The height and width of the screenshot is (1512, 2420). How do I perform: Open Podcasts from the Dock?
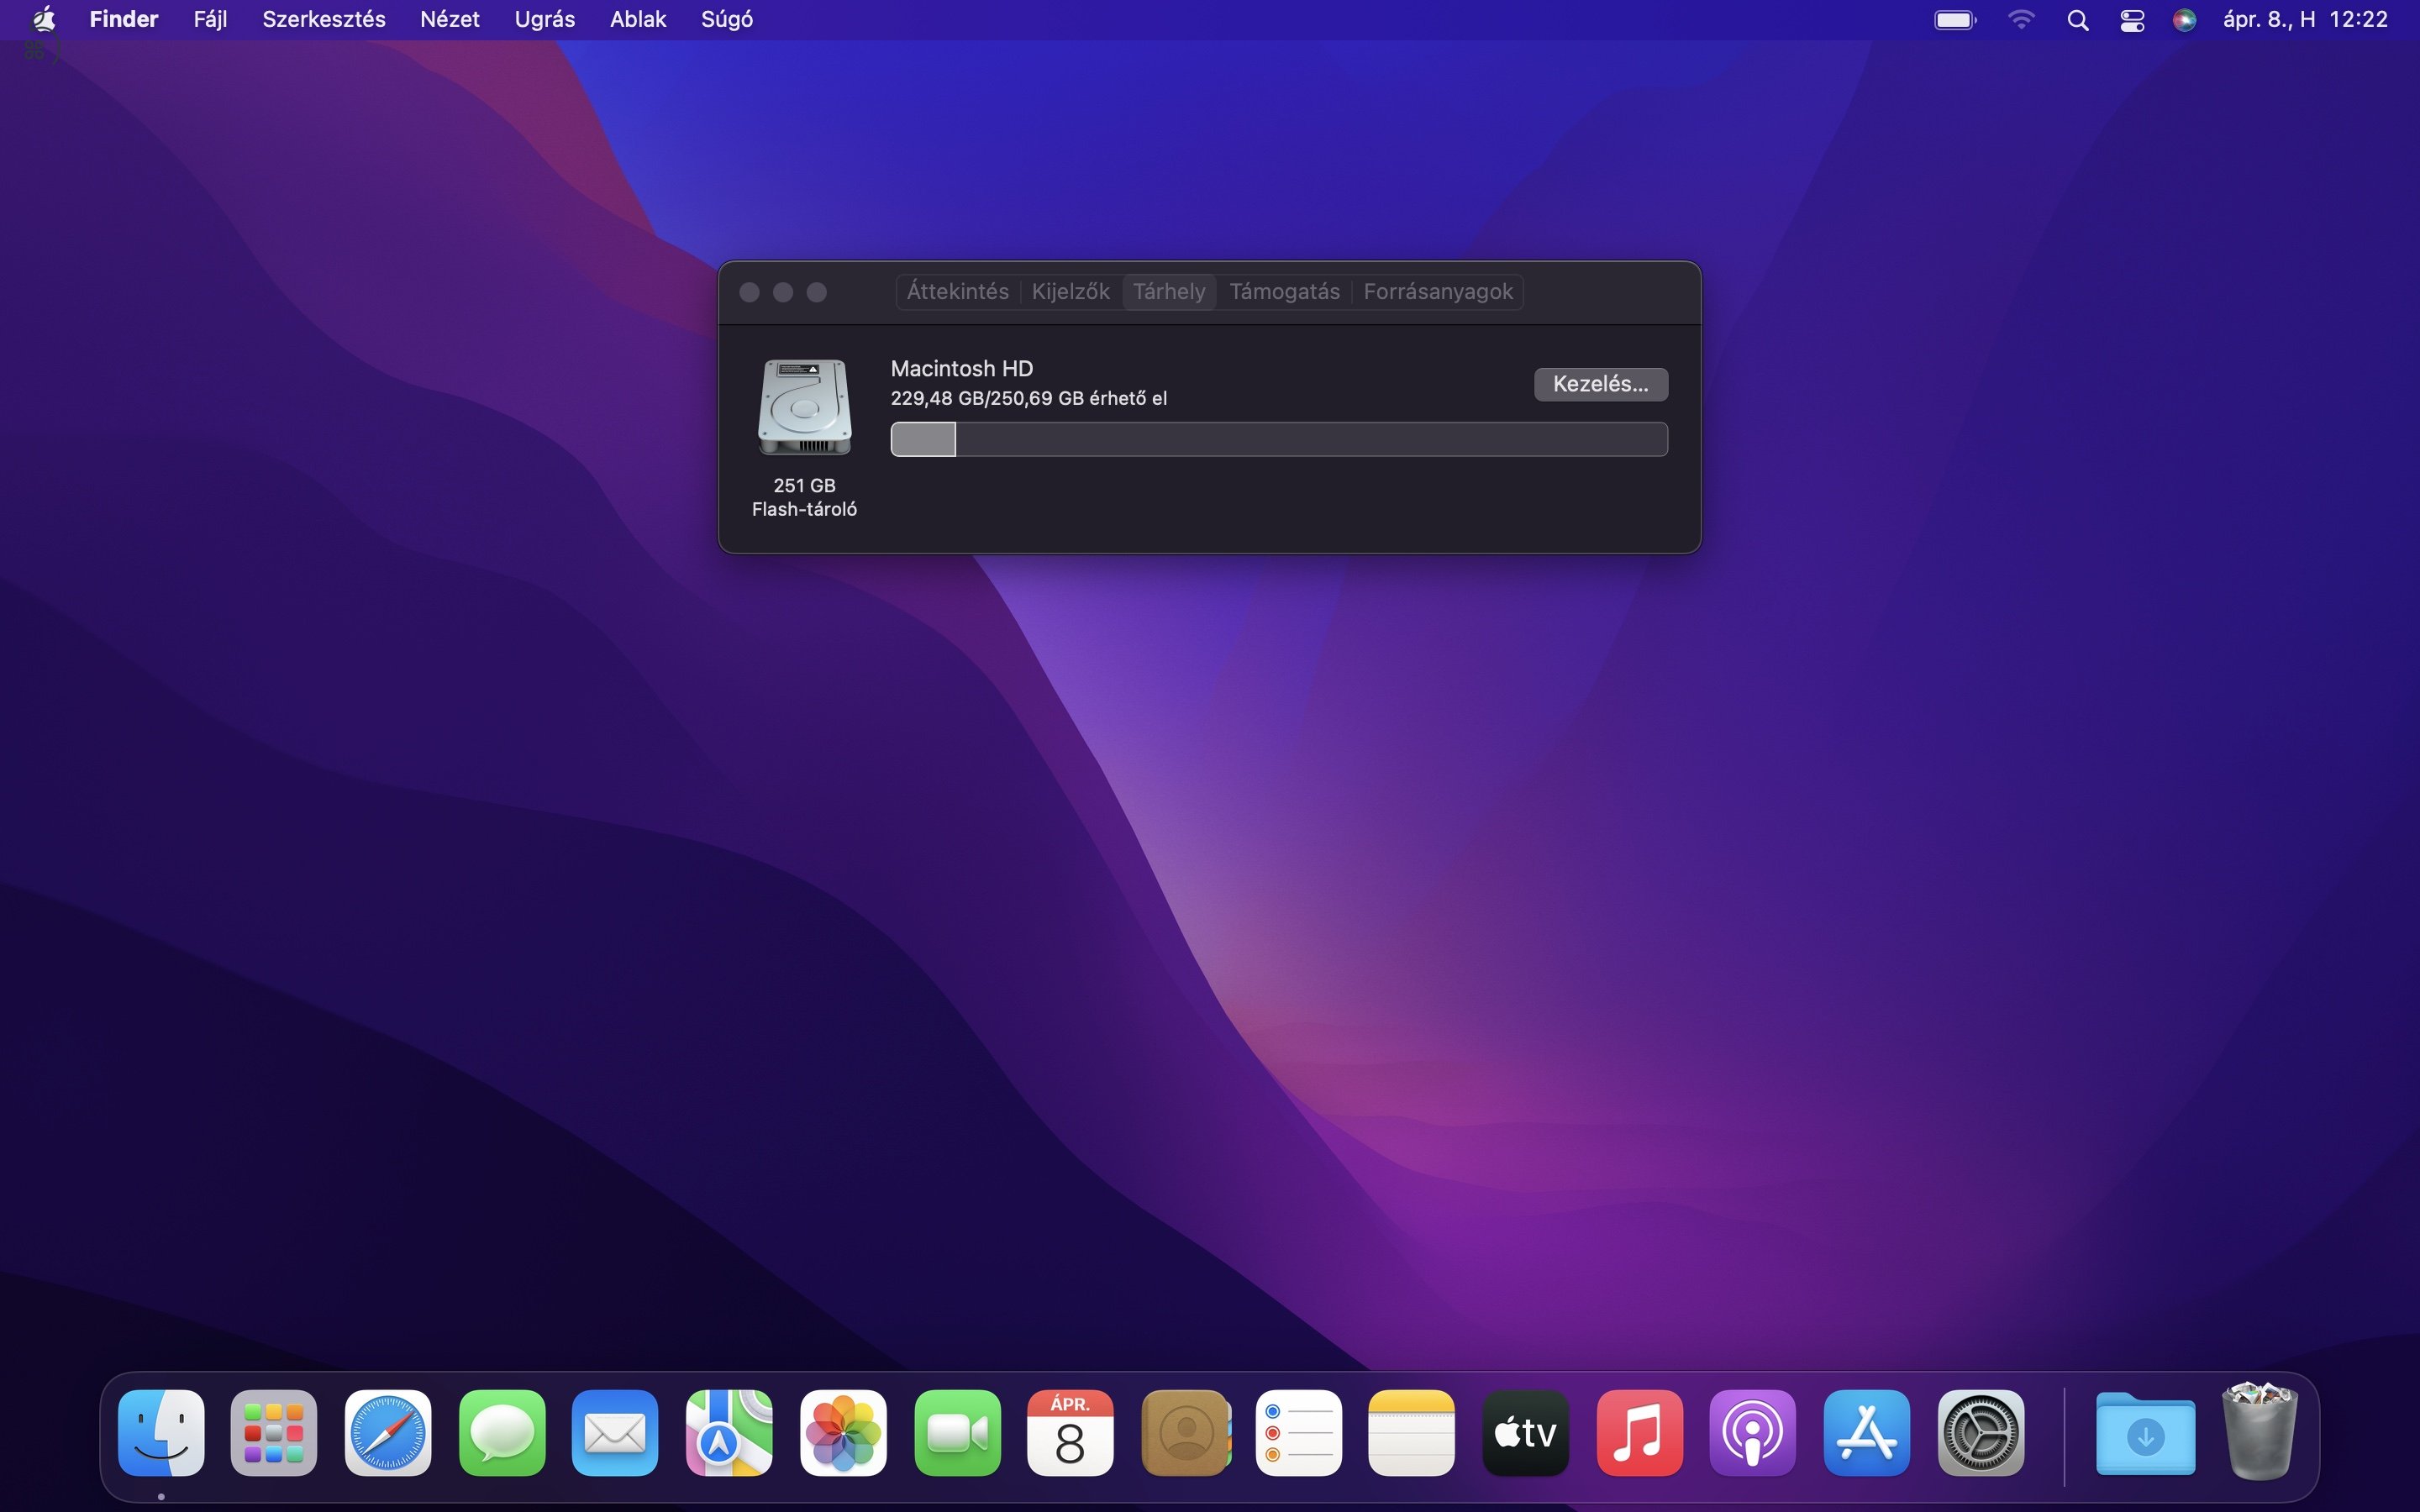[x=1752, y=1432]
